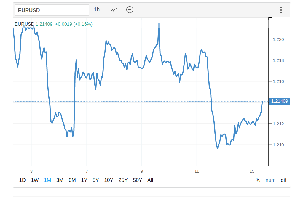298x197 pixels.
Task: Show All available history
Action: [150, 180]
